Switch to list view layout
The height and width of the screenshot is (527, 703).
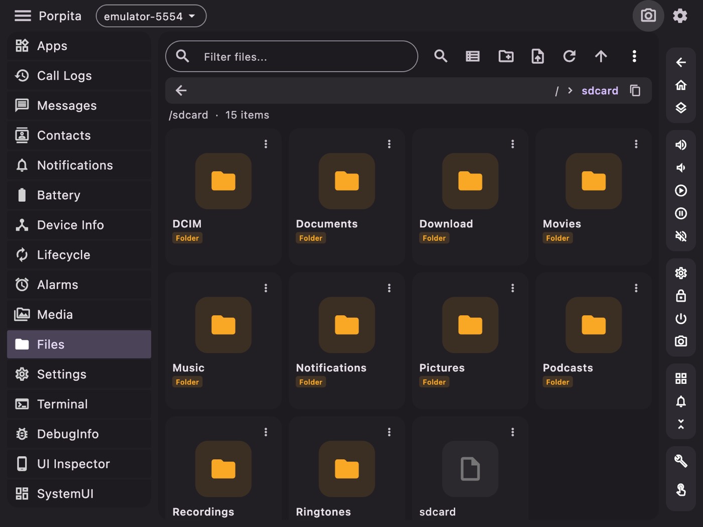[x=473, y=56]
